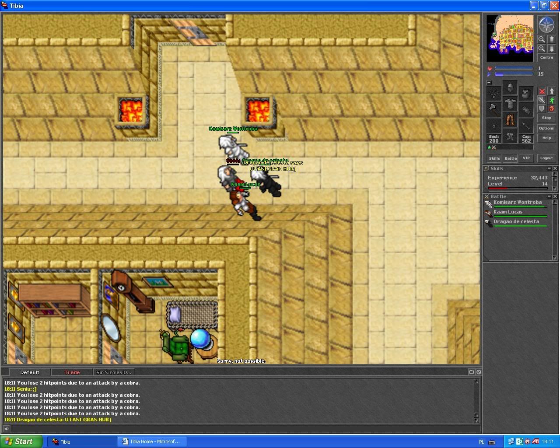This screenshot has height=448, width=560.
Task: Select Komisarz Wontroba in Battle list
Action: click(x=516, y=204)
